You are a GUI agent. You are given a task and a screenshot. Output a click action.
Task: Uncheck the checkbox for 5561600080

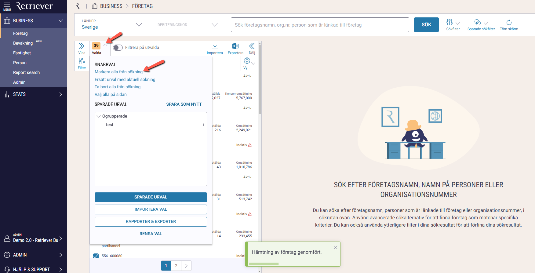(x=96, y=256)
